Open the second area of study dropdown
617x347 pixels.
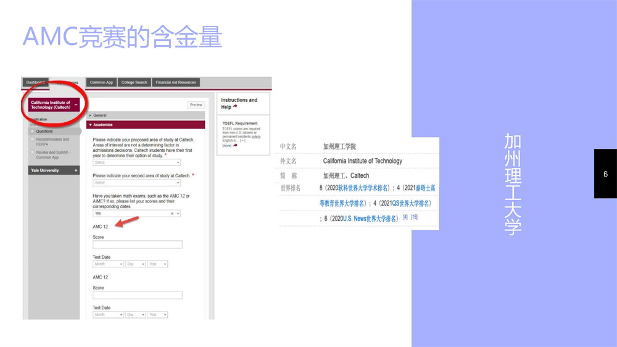136,183
